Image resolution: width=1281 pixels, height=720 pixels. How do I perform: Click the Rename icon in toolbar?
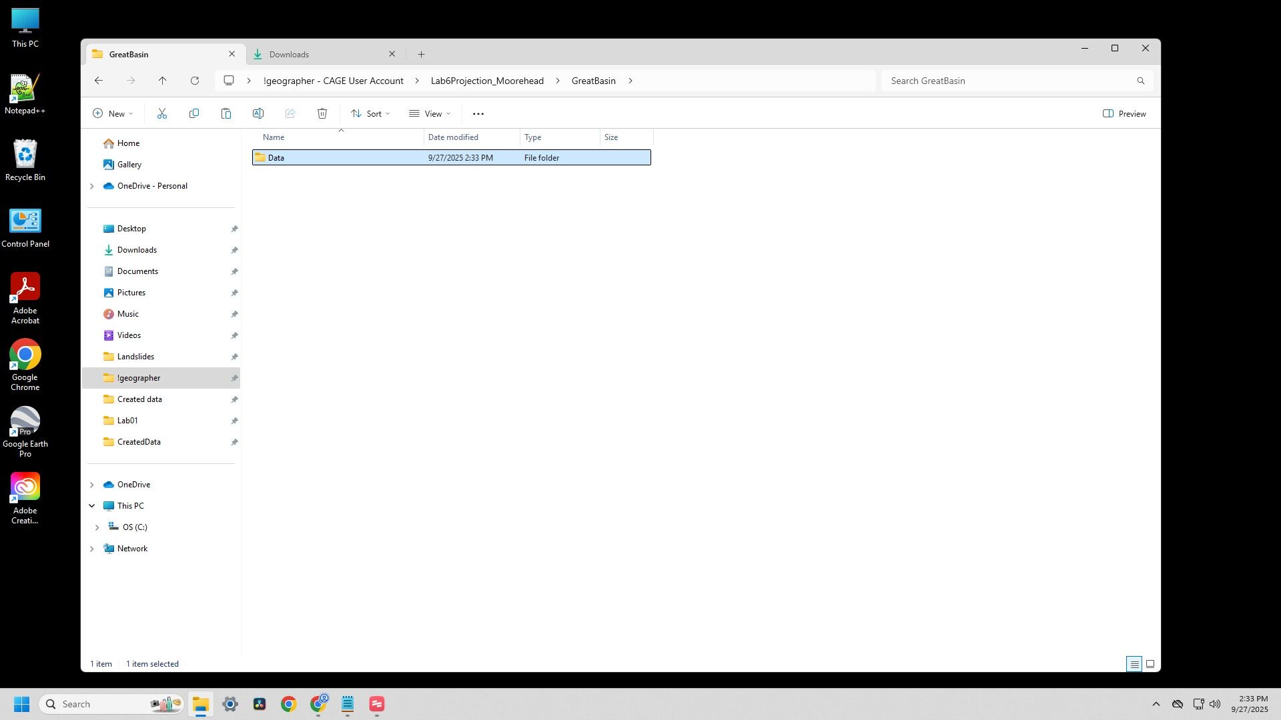tap(258, 114)
